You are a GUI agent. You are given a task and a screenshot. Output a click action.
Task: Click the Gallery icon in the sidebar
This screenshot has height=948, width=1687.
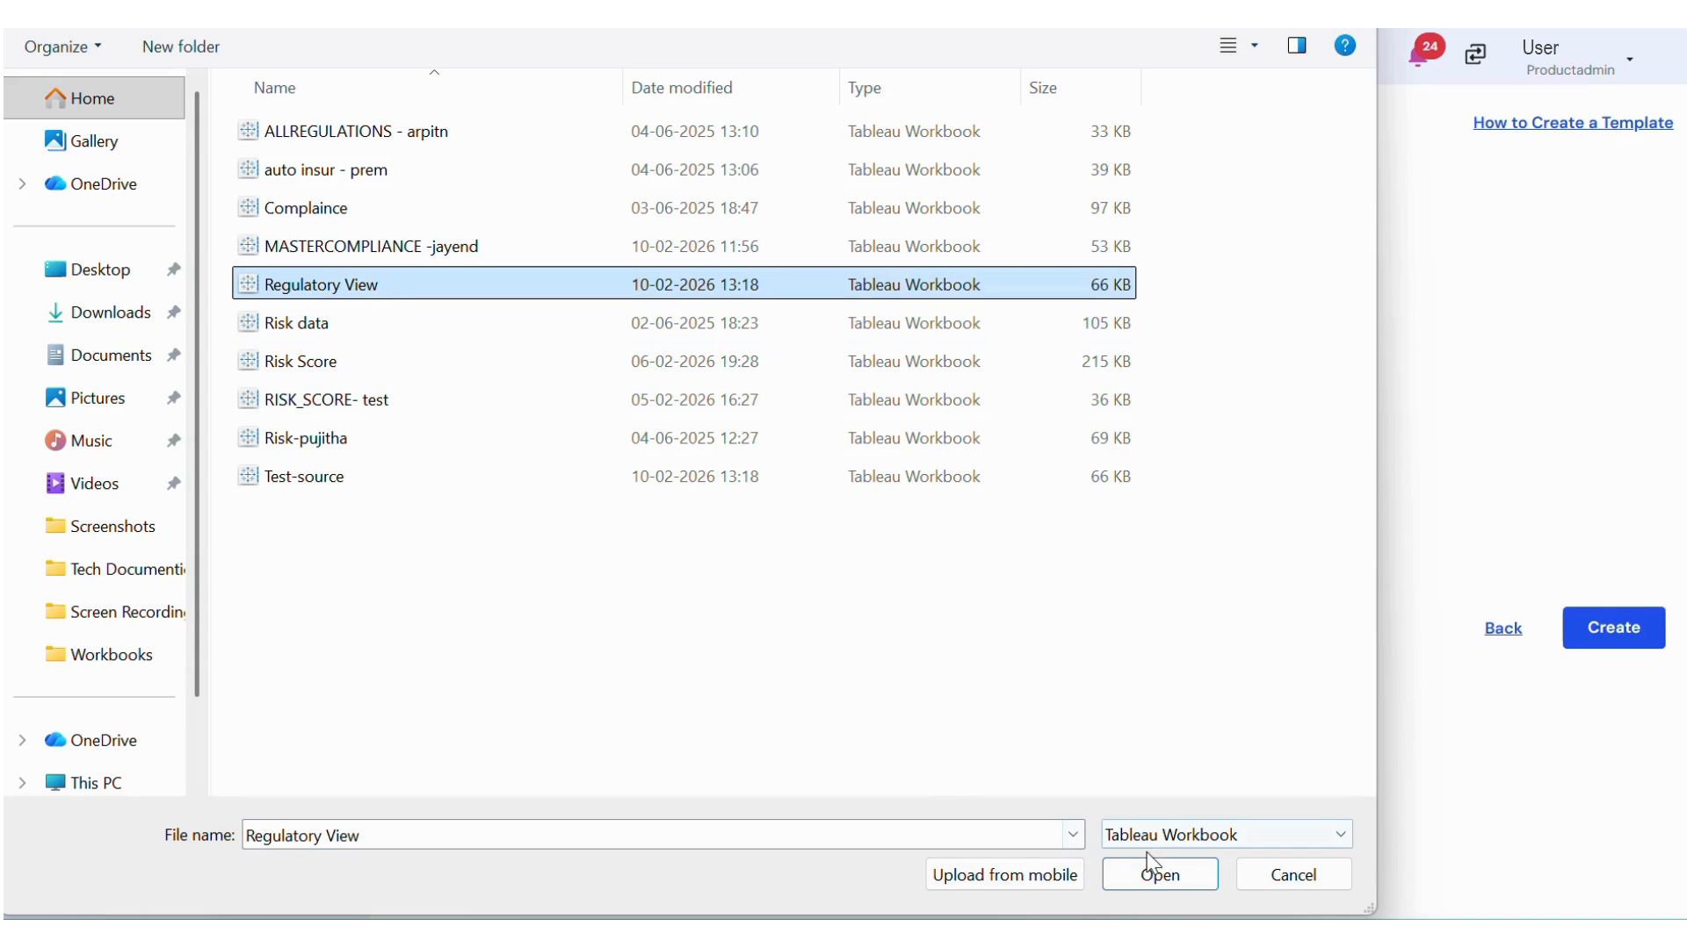tap(55, 140)
